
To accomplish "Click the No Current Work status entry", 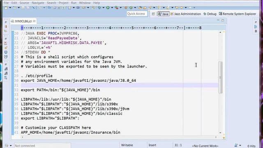I will click(x=205, y=146).
